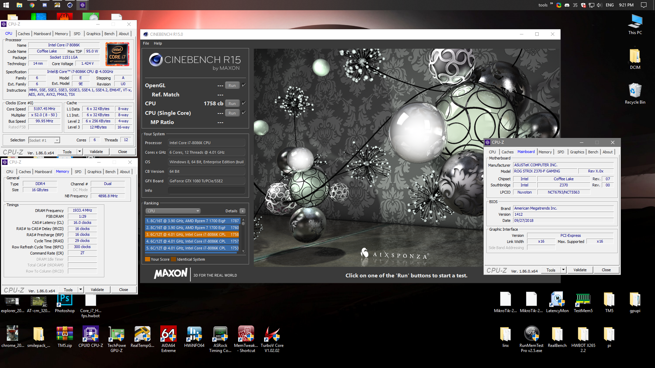This screenshot has height=368, width=655.
Task: Open HWiNFO64 desktop icon
Action: (194, 337)
